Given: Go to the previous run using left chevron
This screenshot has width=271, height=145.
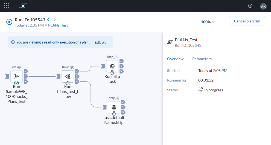Looking at the screenshot, I should point(49,19).
